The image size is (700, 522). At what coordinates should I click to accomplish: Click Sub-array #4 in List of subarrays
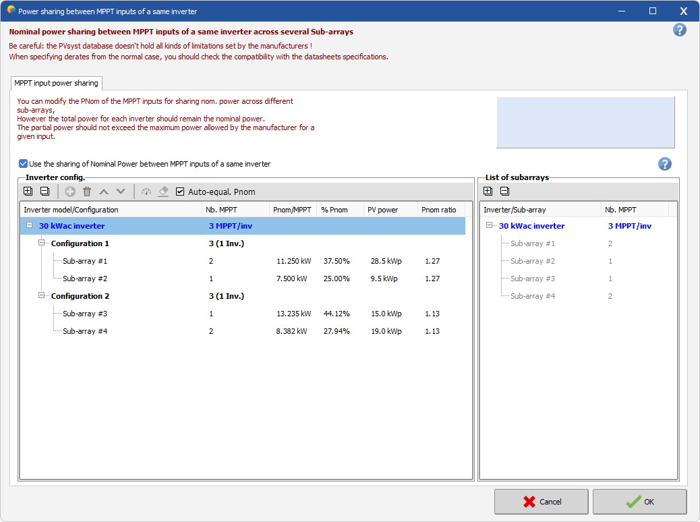pyautogui.click(x=533, y=296)
